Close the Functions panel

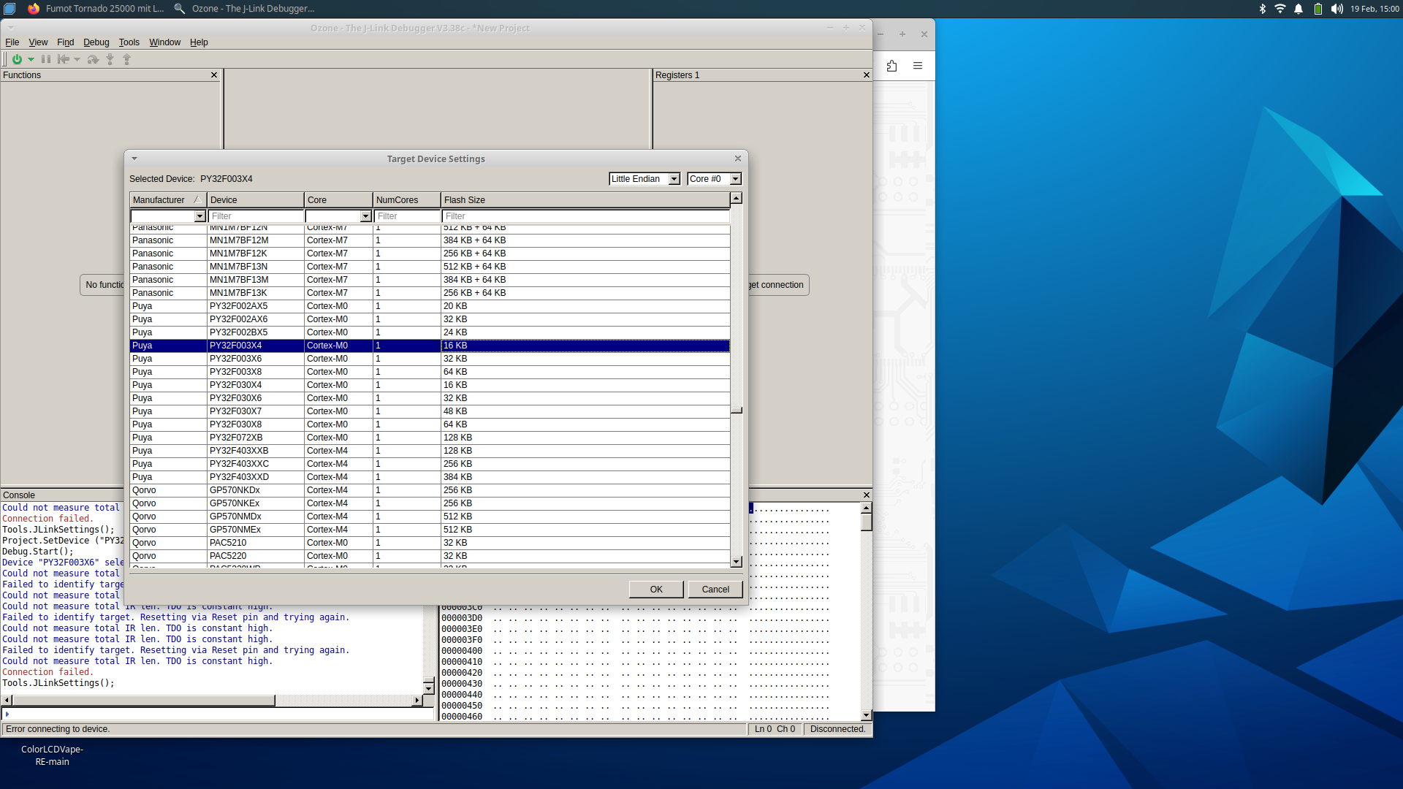(x=214, y=75)
